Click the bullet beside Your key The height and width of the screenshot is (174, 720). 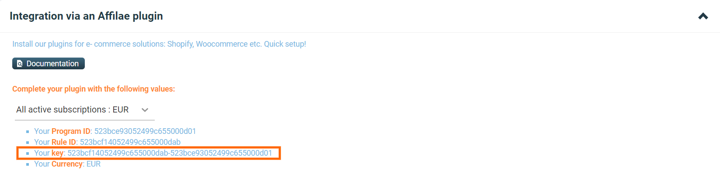pos(28,154)
